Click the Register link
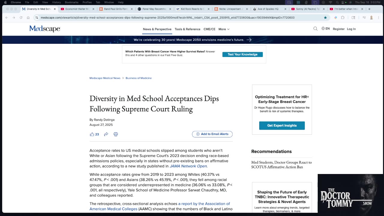Screen dimensions: 384x216 tap(339, 29)
